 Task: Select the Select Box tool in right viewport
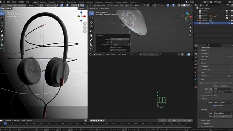[x=91, y=13]
